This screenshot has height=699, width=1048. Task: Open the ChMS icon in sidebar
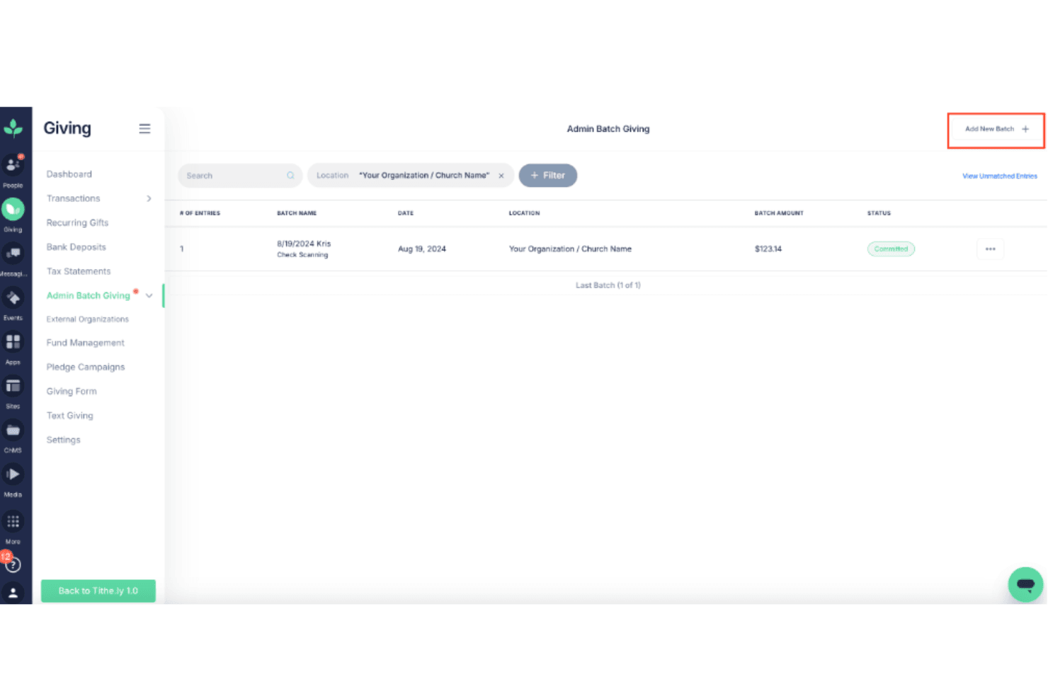coord(13,430)
